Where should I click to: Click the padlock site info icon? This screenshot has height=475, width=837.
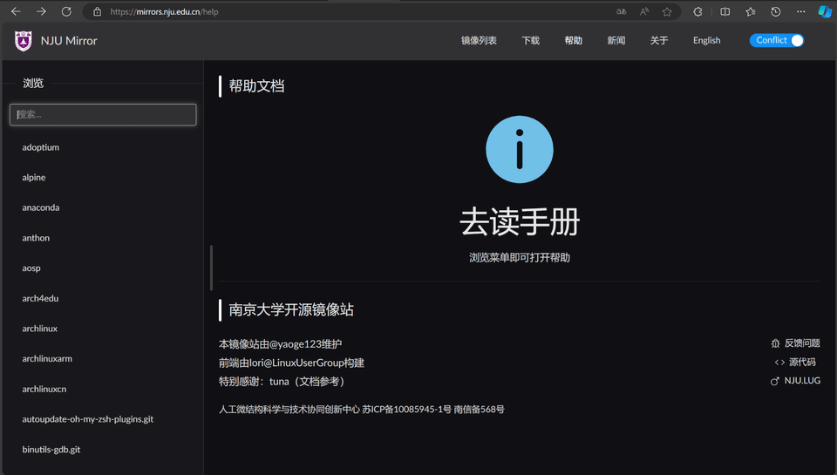point(97,12)
